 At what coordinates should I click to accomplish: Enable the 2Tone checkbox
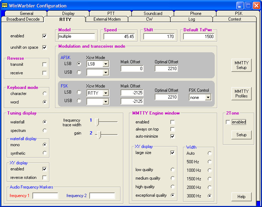coord(228,122)
